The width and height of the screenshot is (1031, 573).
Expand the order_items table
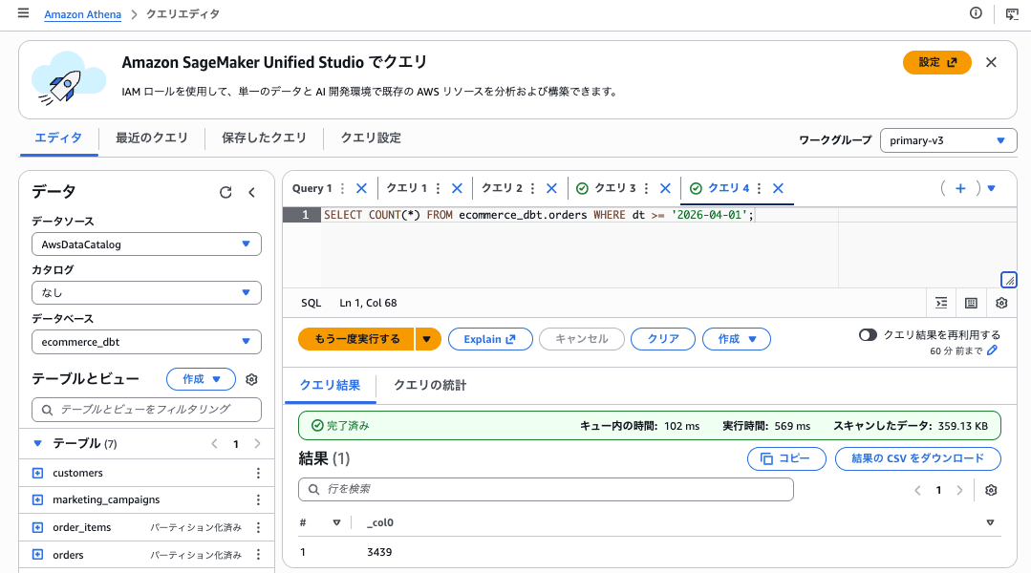[37, 528]
